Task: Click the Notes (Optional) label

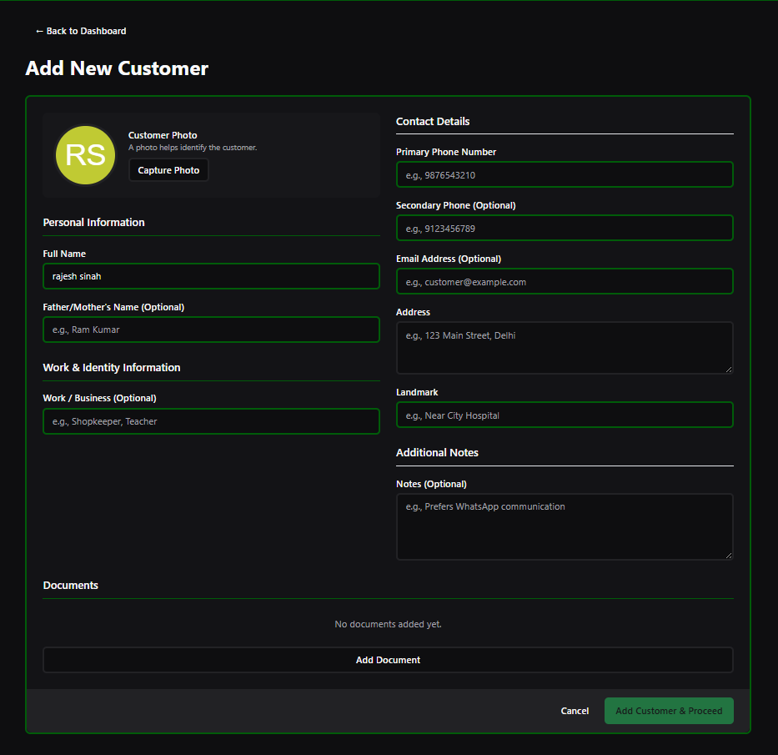Action: click(x=431, y=484)
